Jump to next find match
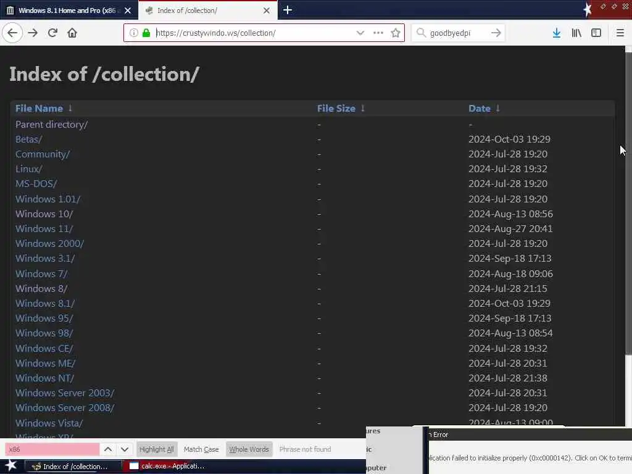The image size is (632, 474). (x=125, y=449)
